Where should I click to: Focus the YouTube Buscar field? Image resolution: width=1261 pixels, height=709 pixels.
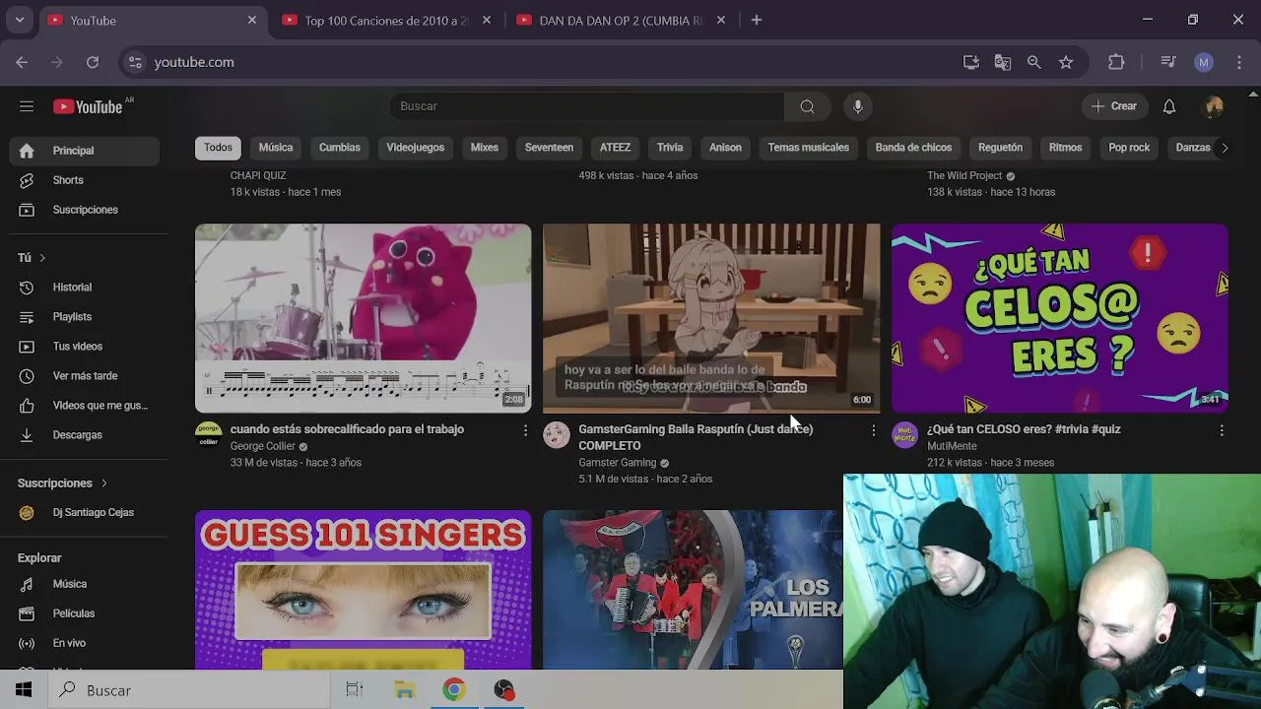(587, 106)
